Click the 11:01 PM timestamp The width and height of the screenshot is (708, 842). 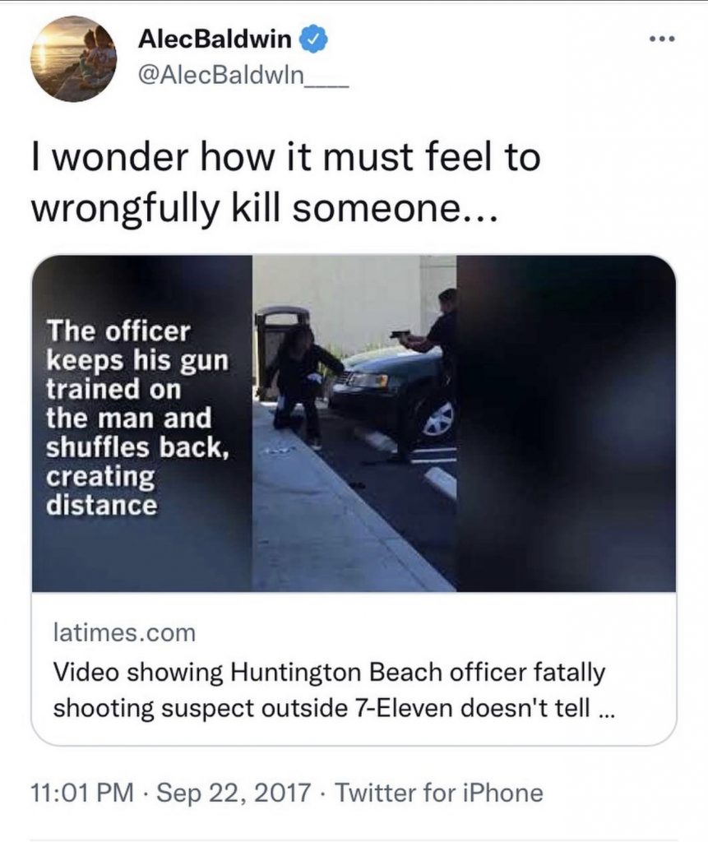click(x=83, y=793)
